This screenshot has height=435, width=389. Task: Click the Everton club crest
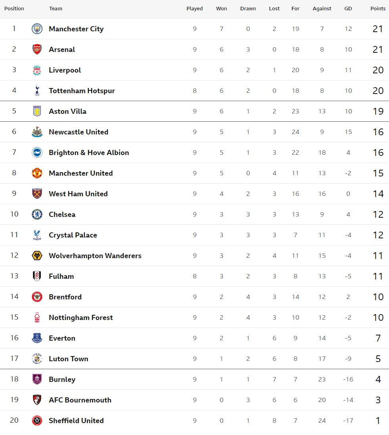[x=37, y=338]
